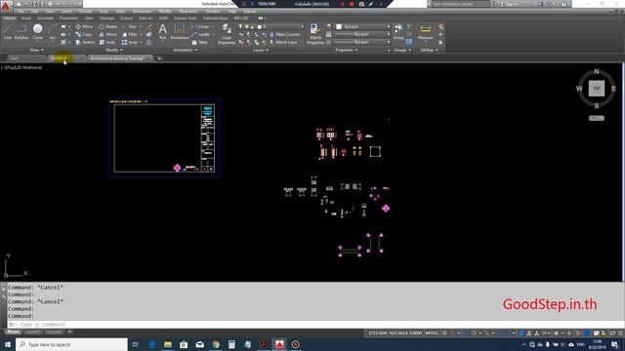Open File Explorer from taskbar
Image resolution: width=625 pixels, height=351 pixels.
[168, 344]
